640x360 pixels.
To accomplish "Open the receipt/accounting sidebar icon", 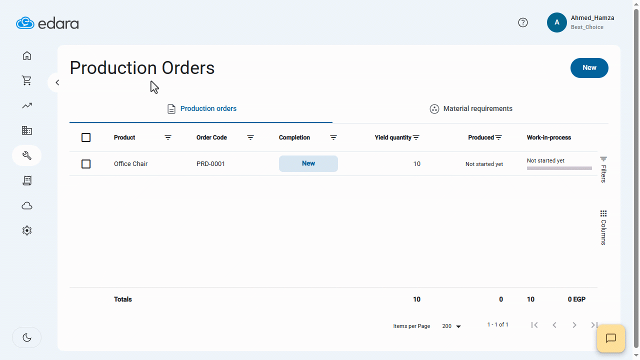I will pyautogui.click(x=27, y=180).
